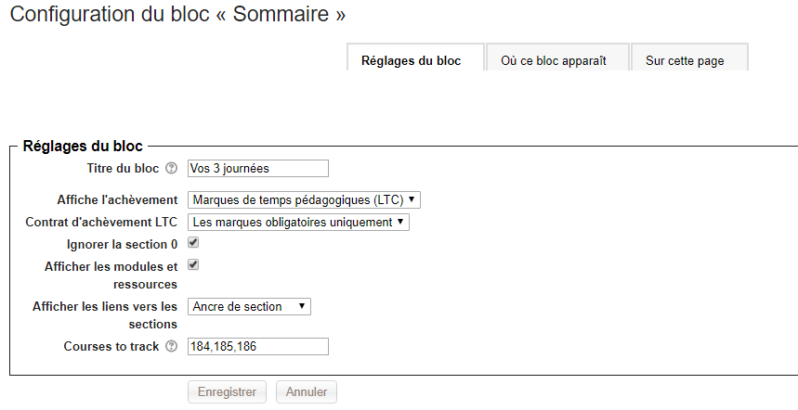Expand the Contrat d'achèvement LTC dropdown

click(298, 222)
